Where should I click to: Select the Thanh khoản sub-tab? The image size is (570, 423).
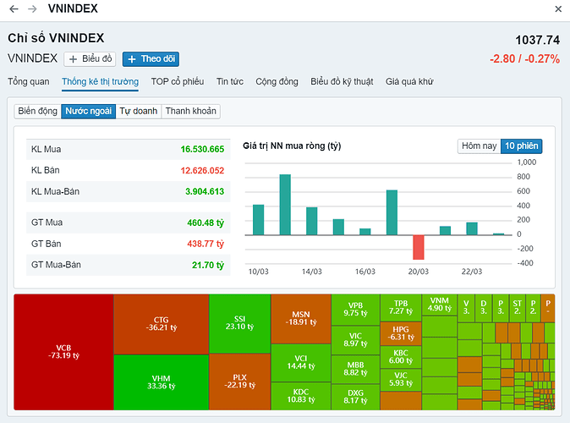[190, 111]
